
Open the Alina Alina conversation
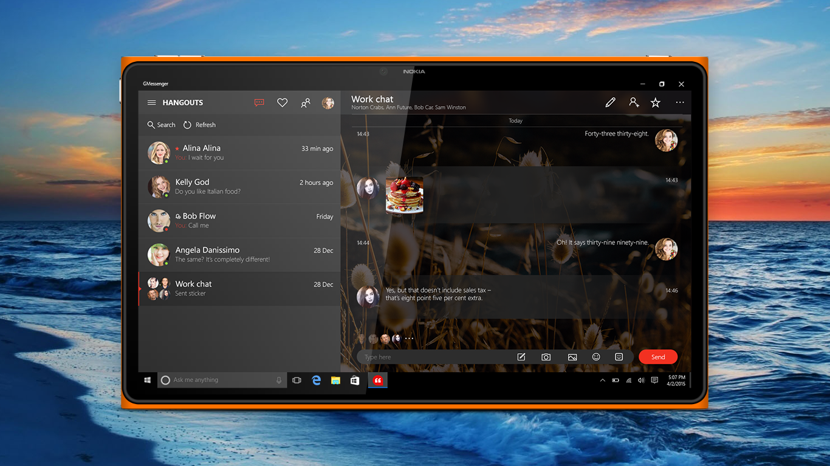point(239,153)
